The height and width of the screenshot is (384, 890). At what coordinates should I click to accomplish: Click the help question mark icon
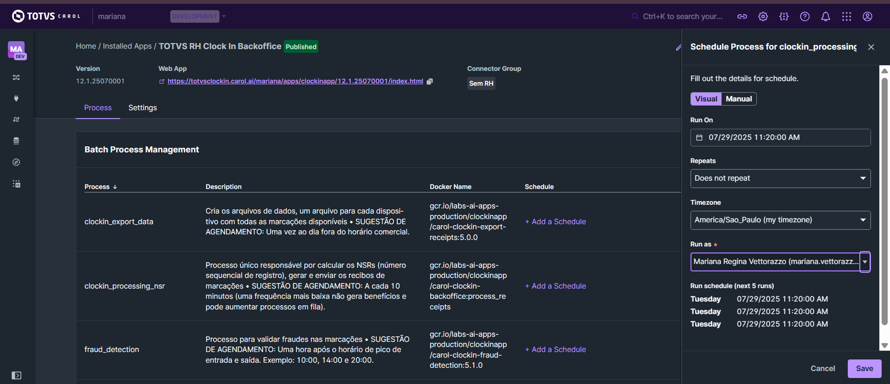pyautogui.click(x=805, y=17)
